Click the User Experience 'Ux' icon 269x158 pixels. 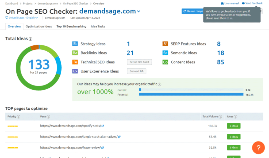point(75,71)
